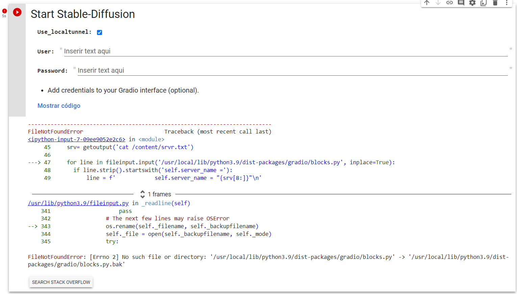Click the Start Stable-Diffusion title
The image size is (517, 294).
click(x=83, y=14)
